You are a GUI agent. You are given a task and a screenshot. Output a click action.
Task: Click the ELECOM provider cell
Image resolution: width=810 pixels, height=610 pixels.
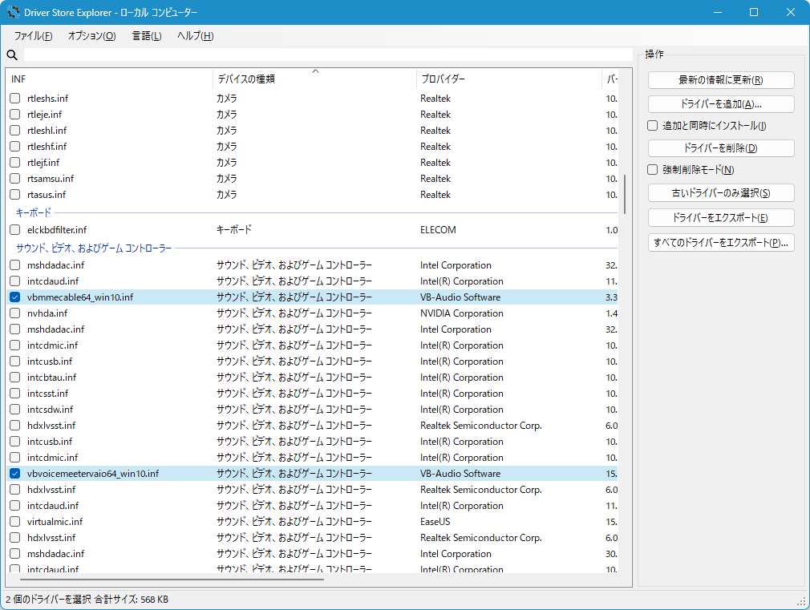(438, 229)
